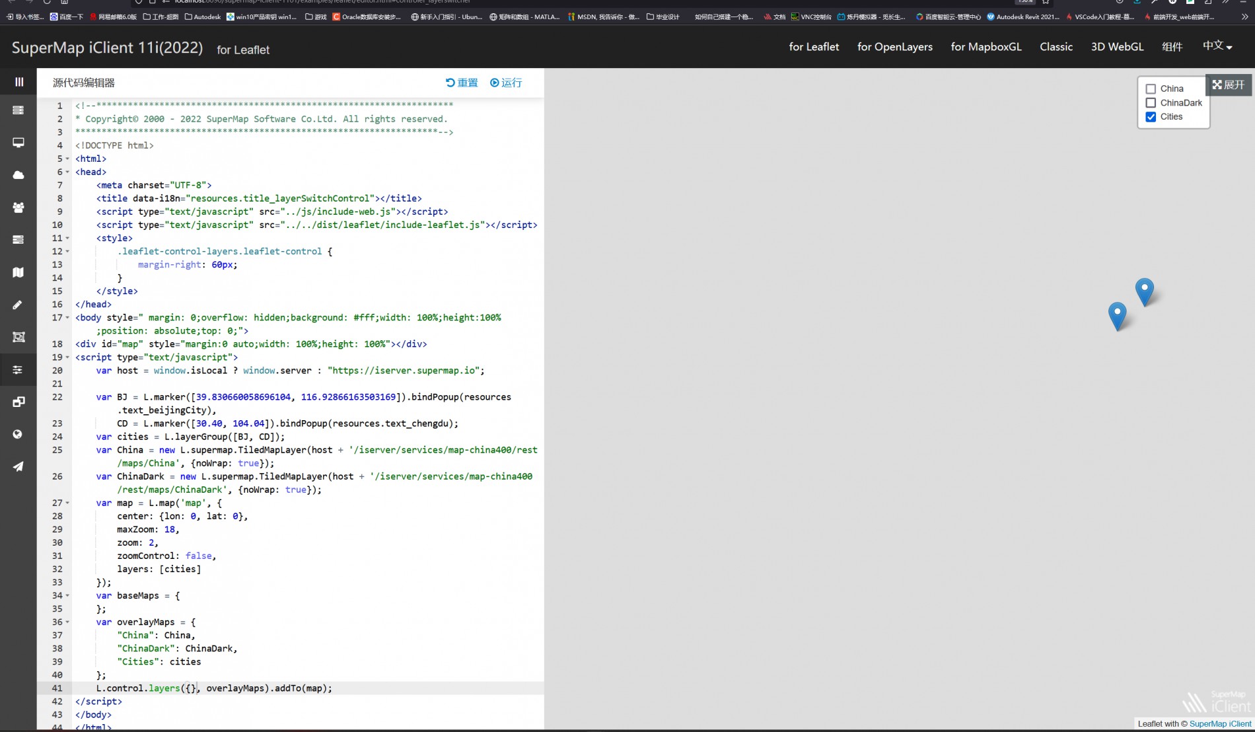Open the 游戏 bookmark folder
The height and width of the screenshot is (732, 1255).
[316, 17]
